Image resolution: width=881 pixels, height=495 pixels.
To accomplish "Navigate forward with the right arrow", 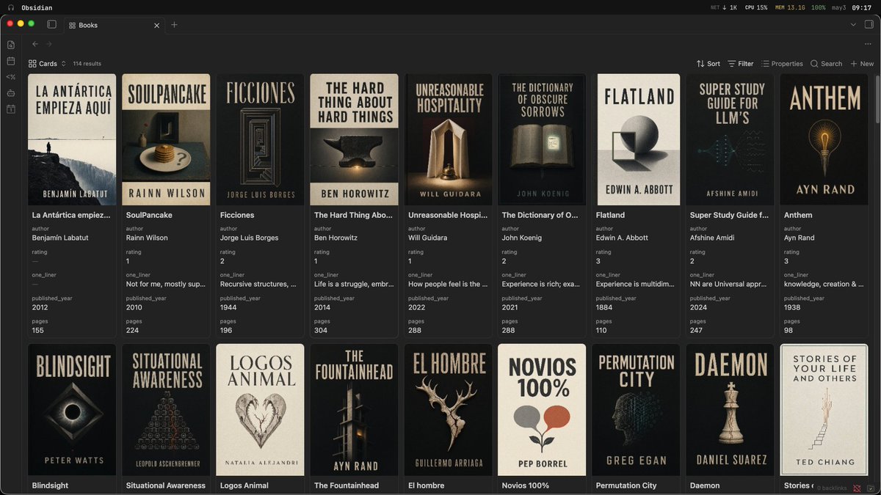I will tap(48, 44).
